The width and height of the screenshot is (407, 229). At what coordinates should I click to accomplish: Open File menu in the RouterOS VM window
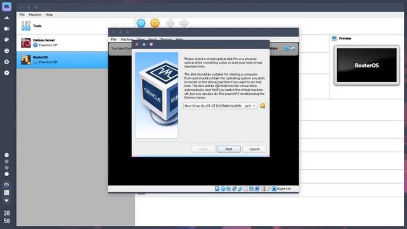114,39
